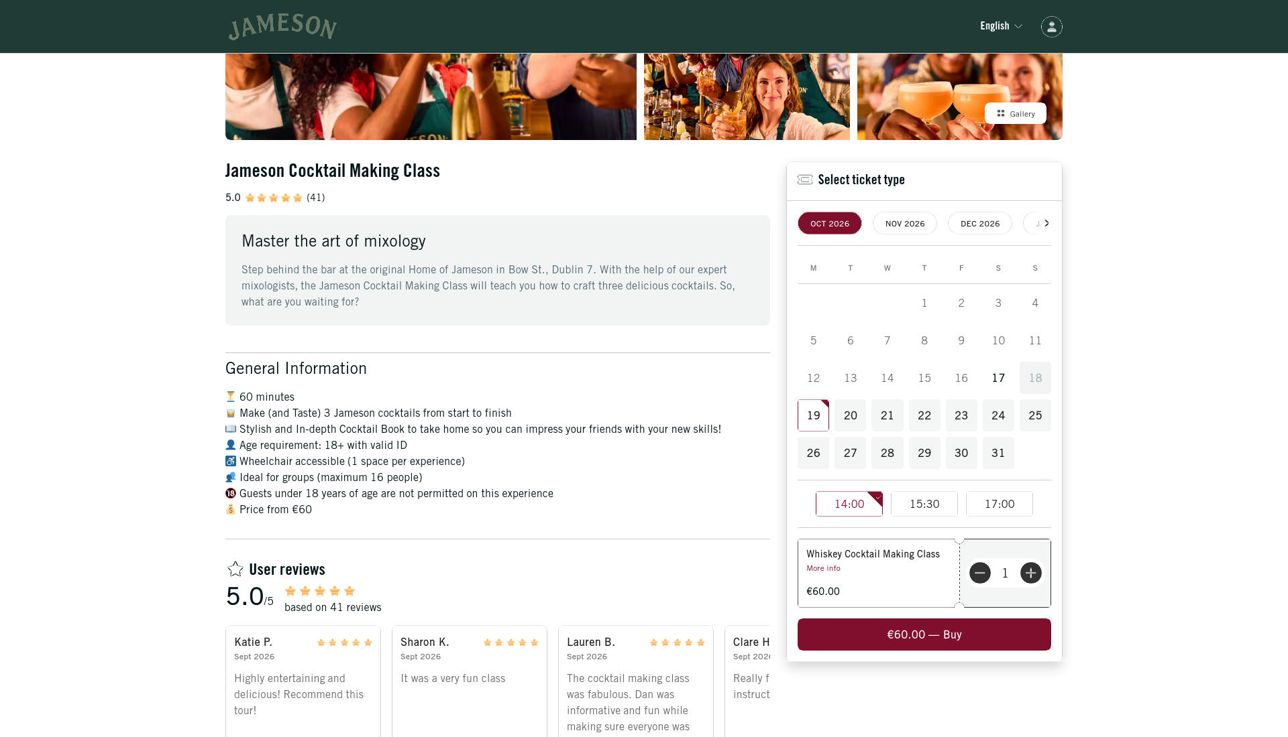
Task: Show next months with the right arrow
Action: pos(1046,223)
